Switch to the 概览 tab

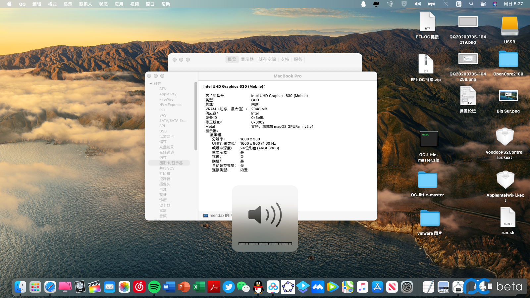pos(232,60)
